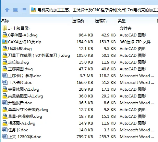Click the archive icon in the path bar
158x142 pixels.
click(34, 10)
